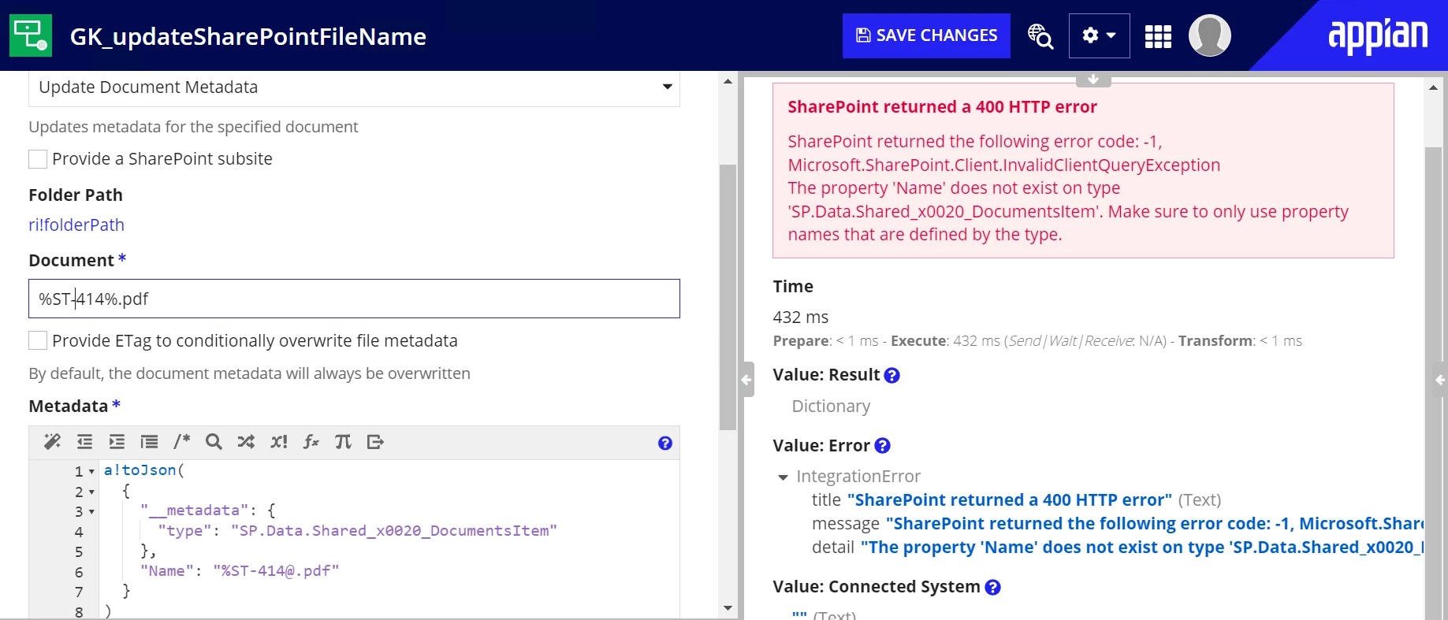Click the x! editor toolbar icon
This screenshot has height=620, width=1448.
pyautogui.click(x=278, y=442)
